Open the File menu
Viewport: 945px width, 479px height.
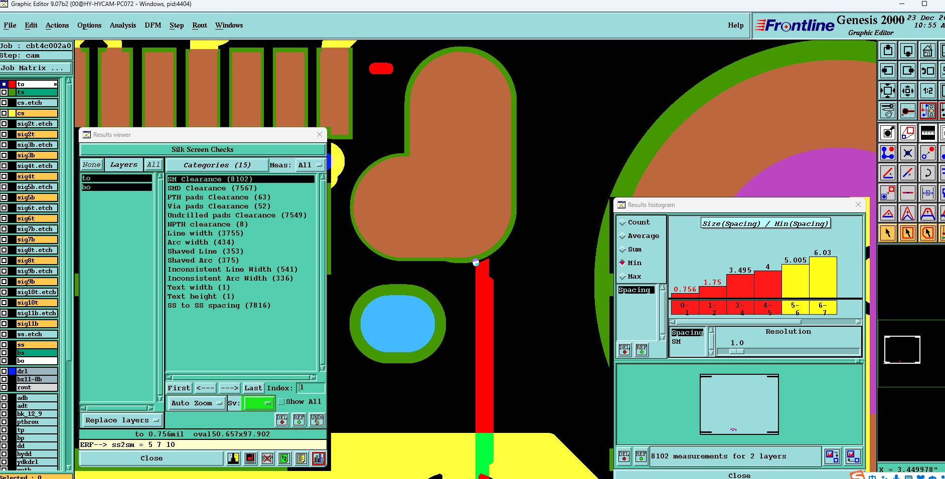click(10, 26)
